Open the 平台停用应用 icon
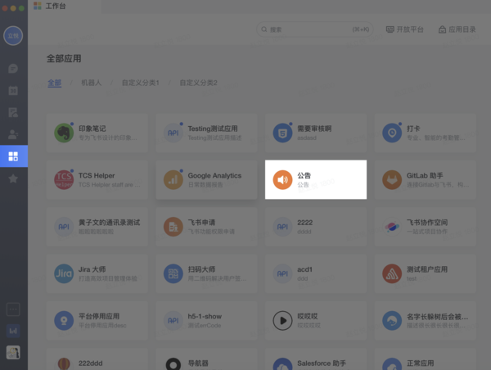 [x=64, y=321]
